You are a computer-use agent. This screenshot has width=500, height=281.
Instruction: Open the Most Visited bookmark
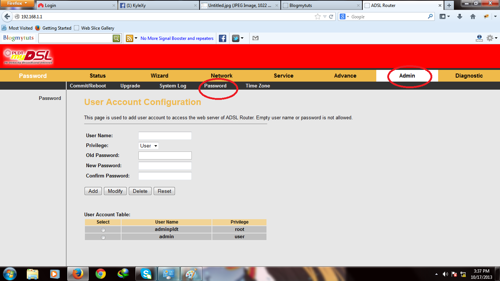17,28
